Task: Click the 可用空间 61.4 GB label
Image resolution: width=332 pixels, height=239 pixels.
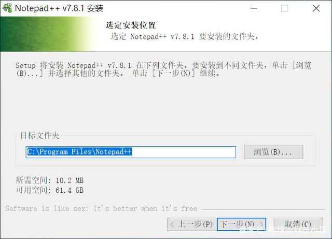Action: click(50, 190)
